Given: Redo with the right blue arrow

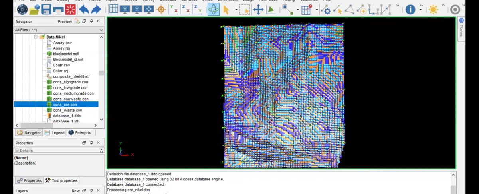Looking at the screenshot, I should (x=96, y=9).
